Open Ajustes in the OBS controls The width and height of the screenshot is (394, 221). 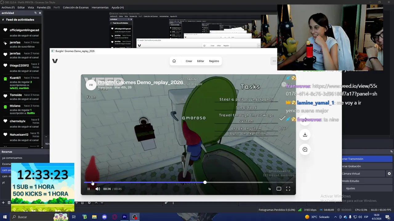coord(367,188)
